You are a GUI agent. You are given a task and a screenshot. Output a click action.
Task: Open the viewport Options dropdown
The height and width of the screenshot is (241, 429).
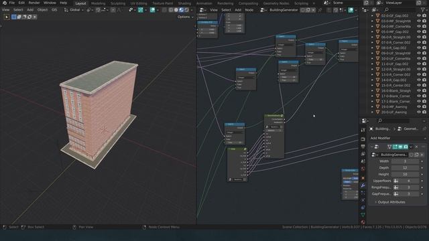[185, 17]
